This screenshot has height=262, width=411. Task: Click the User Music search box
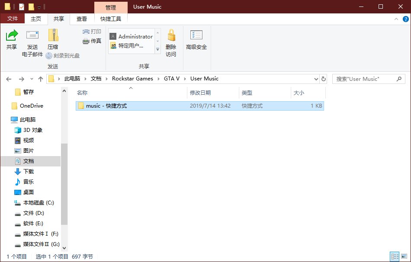point(363,79)
